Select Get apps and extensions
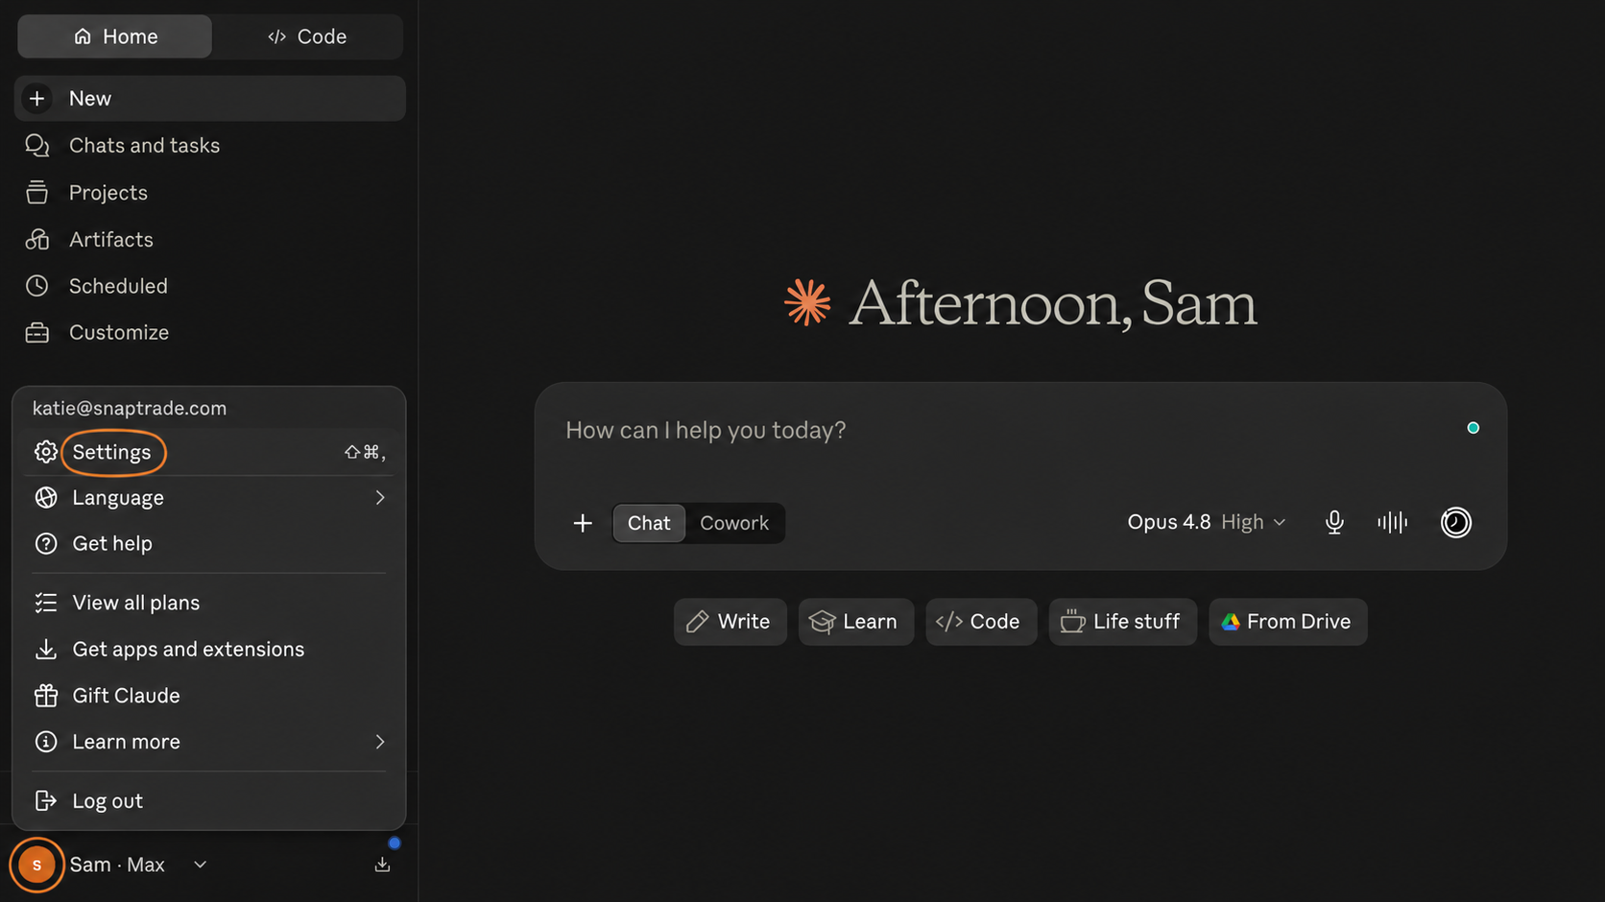 209,650
